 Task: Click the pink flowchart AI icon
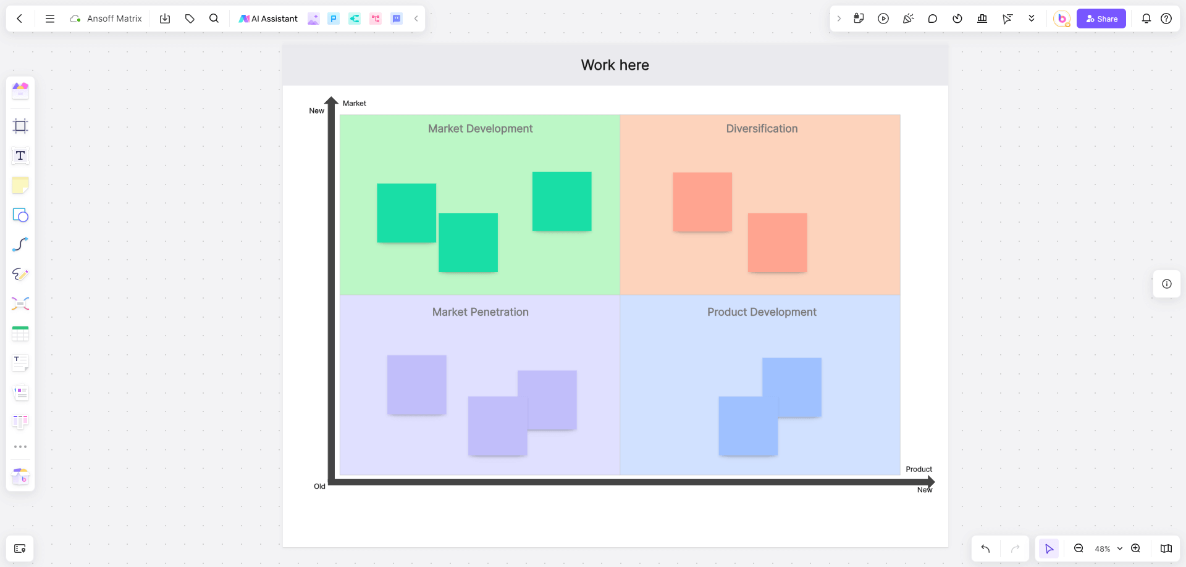376,19
